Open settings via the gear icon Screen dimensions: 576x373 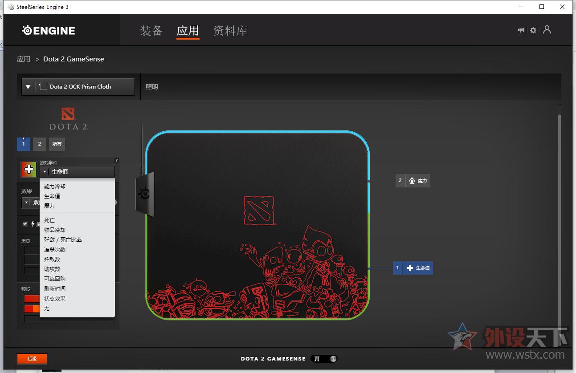point(533,30)
